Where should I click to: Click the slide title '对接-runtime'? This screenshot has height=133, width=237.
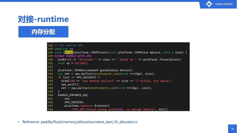43,19
